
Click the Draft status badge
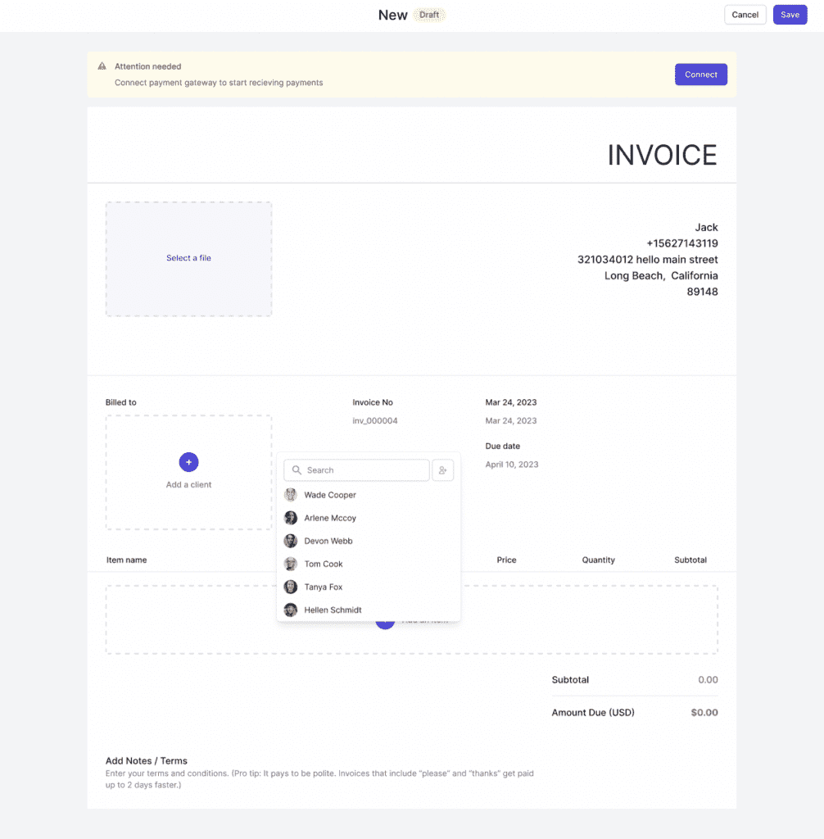(429, 15)
